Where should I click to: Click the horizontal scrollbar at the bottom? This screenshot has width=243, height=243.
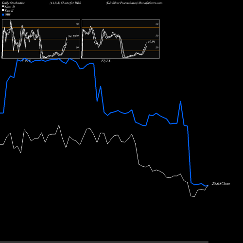[x=104, y=242]
